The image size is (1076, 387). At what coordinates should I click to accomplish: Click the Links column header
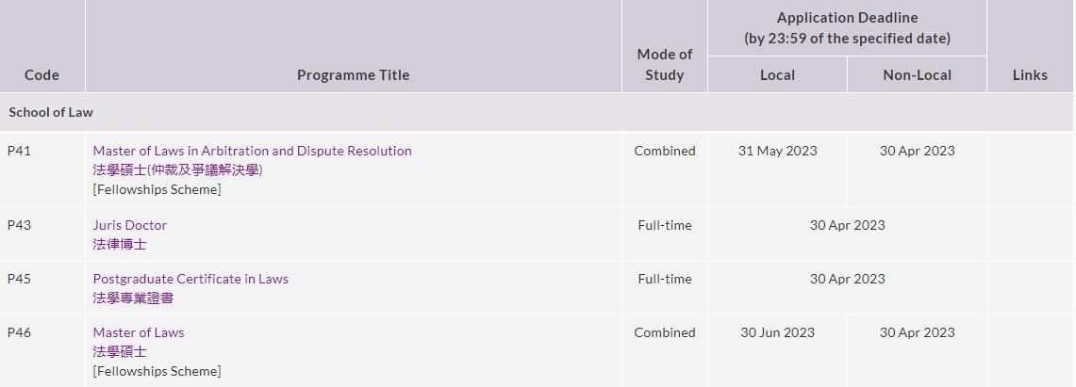1030,75
